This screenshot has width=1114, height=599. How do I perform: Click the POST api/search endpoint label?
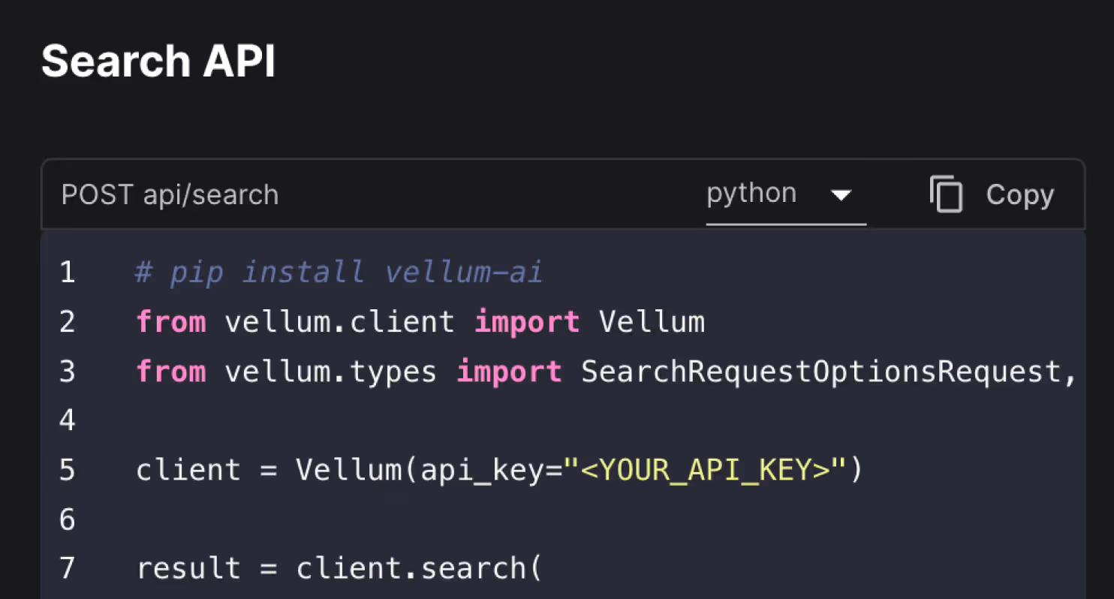(170, 195)
